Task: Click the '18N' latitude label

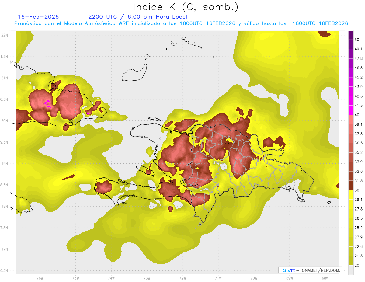Action: click(x=5, y=206)
